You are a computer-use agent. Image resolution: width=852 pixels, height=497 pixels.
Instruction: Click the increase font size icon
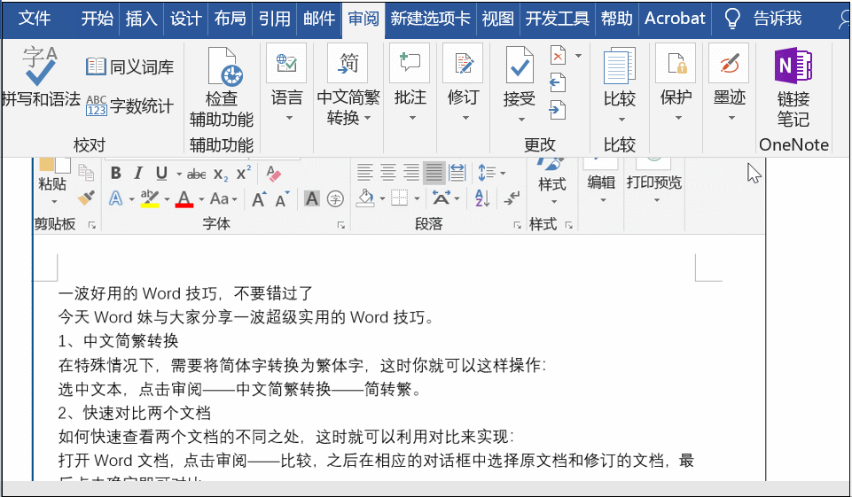pyautogui.click(x=259, y=199)
